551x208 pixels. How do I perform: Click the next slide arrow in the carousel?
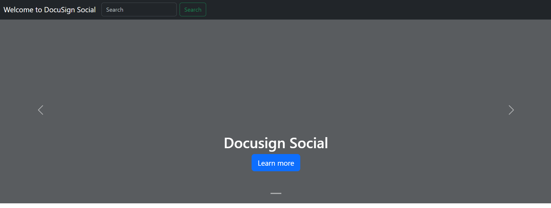click(511, 110)
